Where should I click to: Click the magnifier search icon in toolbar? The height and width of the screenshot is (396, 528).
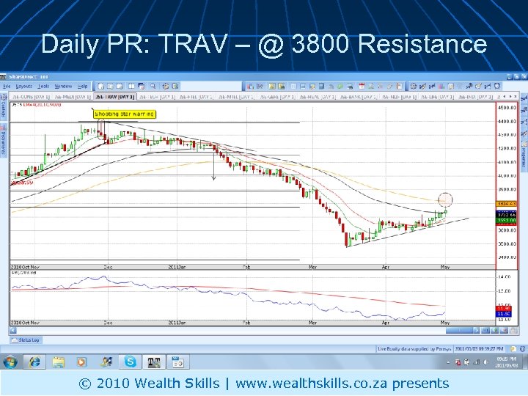pos(153,87)
